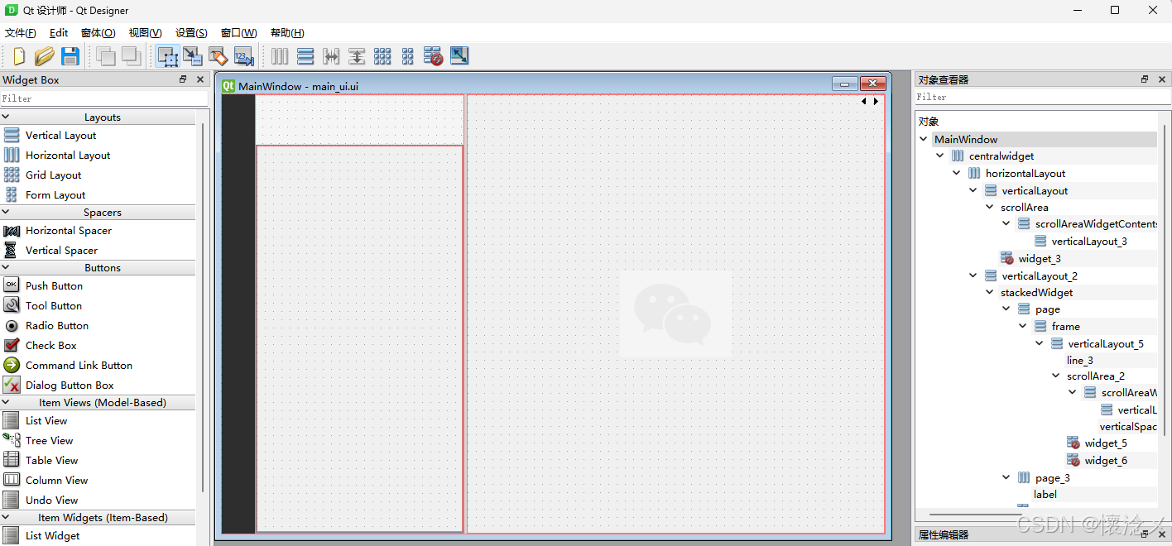The image size is (1172, 546).
Task: Click the Save floppy disk icon
Action: 70,56
